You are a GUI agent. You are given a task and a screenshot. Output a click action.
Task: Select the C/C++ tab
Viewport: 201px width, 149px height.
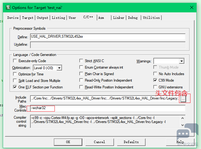pyautogui.click(x=89, y=17)
